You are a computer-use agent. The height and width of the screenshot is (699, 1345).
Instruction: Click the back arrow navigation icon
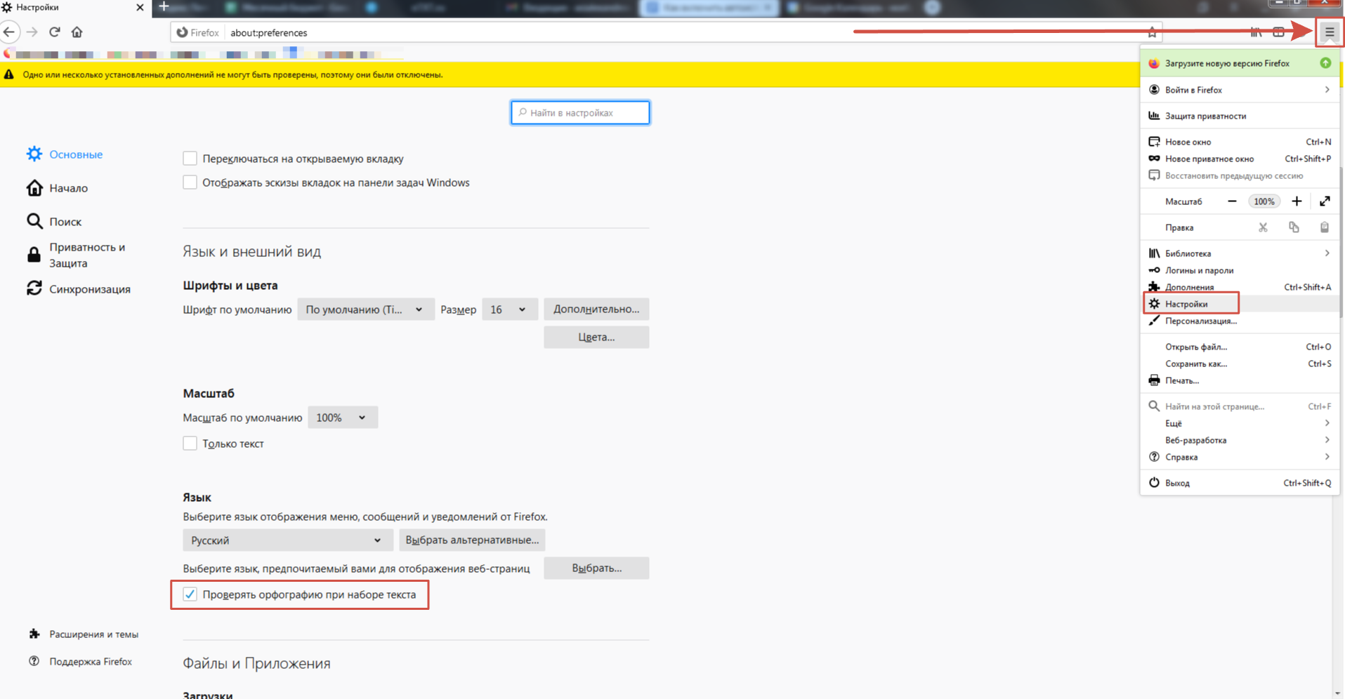click(x=10, y=32)
